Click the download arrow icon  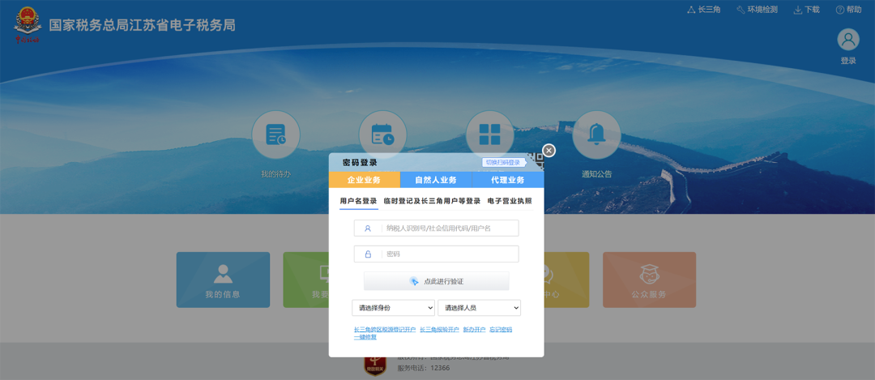[x=798, y=10]
